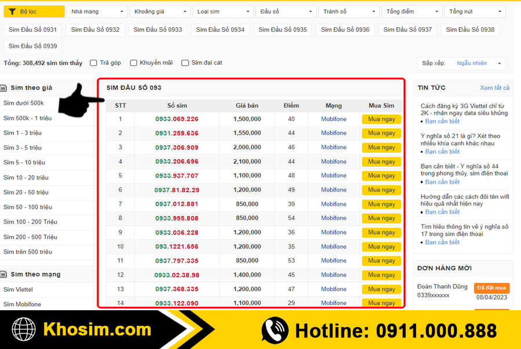Click the globe icon next to Khosim.com
The width and height of the screenshot is (521, 349).
pyautogui.click(x=24, y=330)
